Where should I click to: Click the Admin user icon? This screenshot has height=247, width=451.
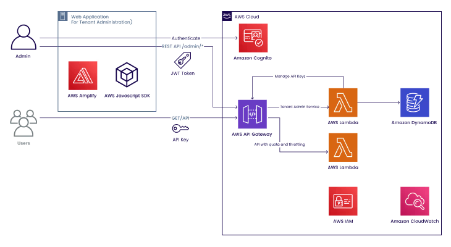point(23,37)
